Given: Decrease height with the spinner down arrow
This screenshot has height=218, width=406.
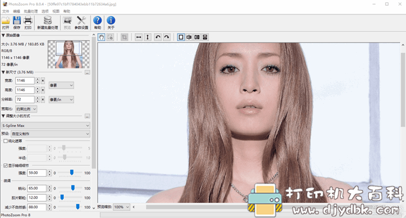Looking at the screenshot, I should pyautogui.click(x=38, y=92).
